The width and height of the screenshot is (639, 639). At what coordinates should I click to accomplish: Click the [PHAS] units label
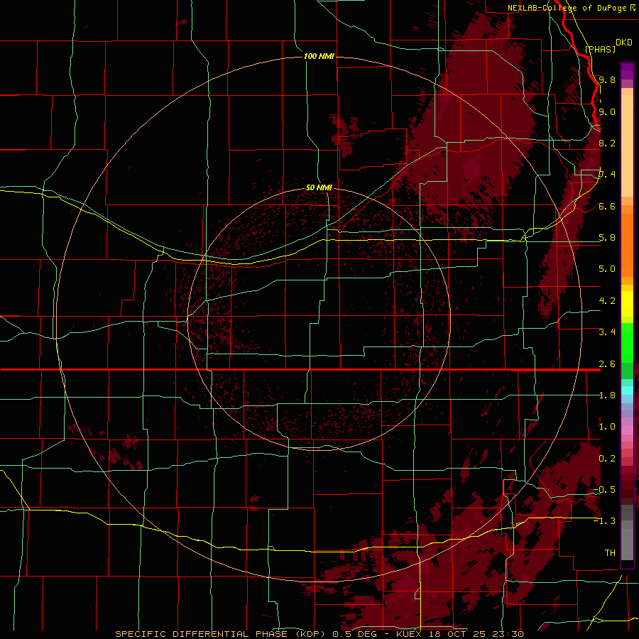coord(600,49)
